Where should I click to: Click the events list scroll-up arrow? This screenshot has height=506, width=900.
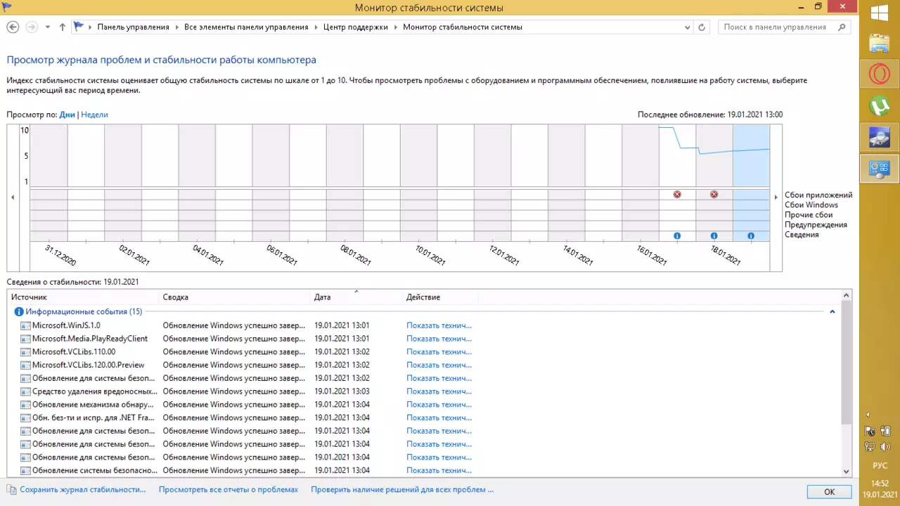[846, 296]
